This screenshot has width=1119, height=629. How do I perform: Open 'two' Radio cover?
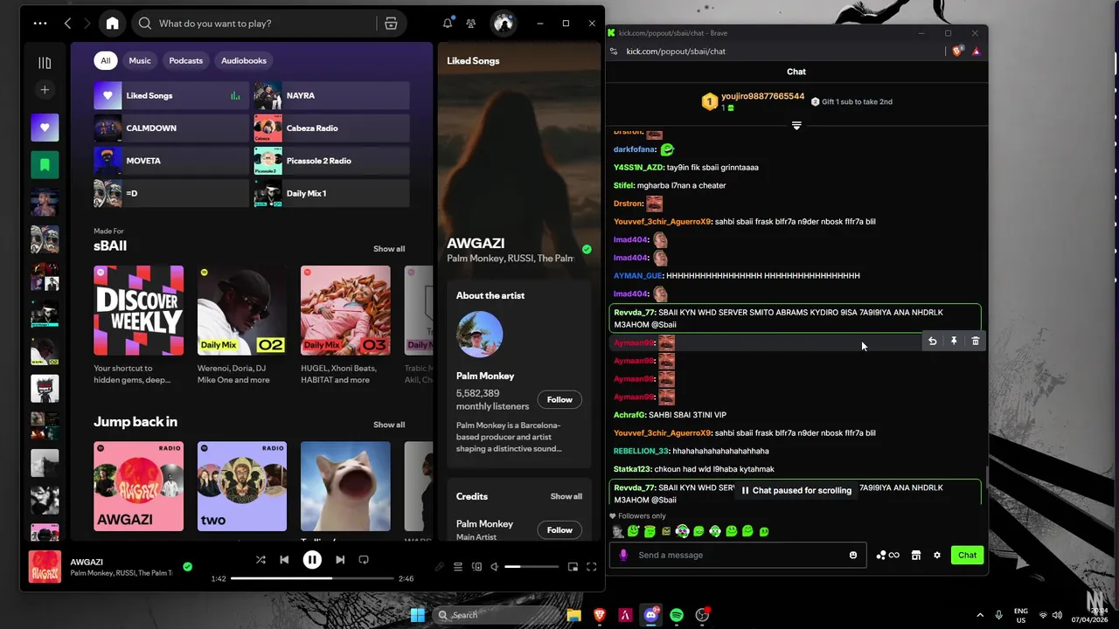[x=242, y=486]
